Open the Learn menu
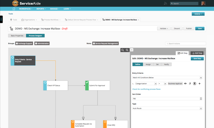Screen dimensions: 214x128 [x=67, y=9]
